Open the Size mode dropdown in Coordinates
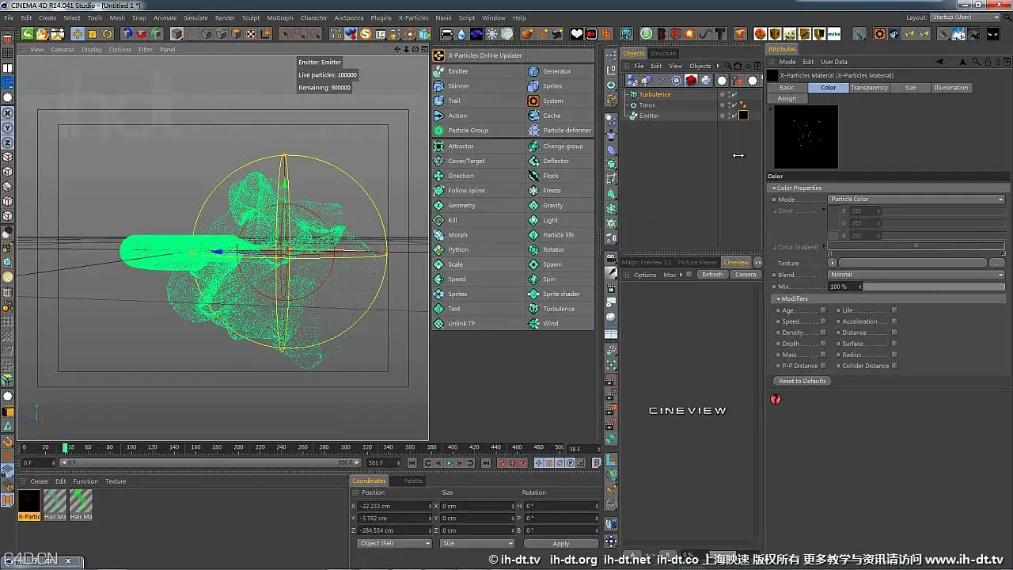 click(x=477, y=544)
